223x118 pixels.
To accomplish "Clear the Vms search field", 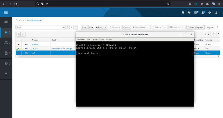I will [64, 27].
